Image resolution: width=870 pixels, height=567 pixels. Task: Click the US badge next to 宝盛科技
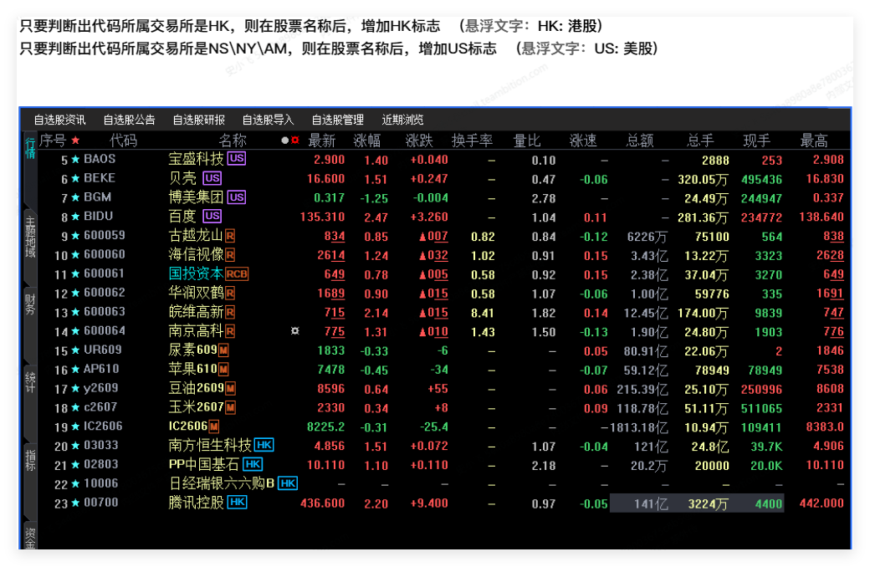[x=237, y=158]
